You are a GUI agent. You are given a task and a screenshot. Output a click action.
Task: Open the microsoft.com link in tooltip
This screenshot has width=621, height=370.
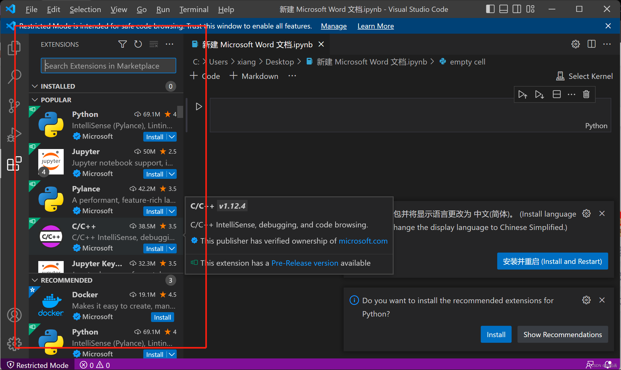tap(363, 241)
